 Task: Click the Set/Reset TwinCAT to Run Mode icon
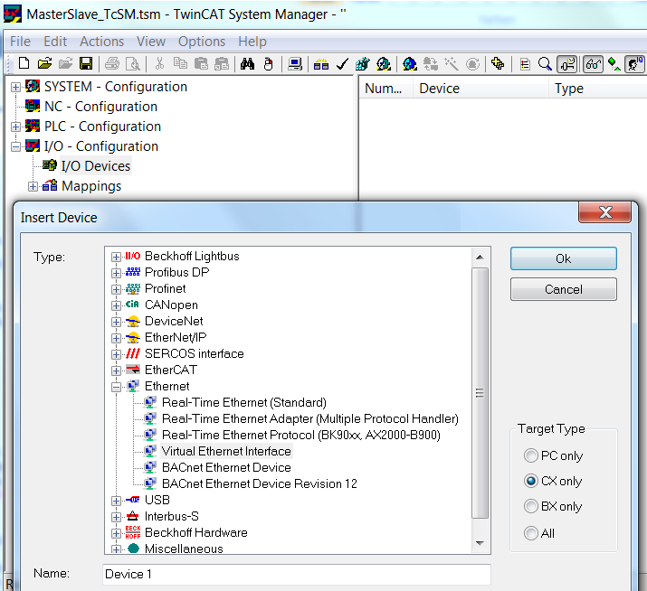(x=384, y=64)
